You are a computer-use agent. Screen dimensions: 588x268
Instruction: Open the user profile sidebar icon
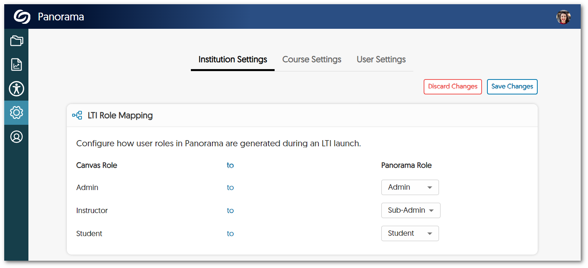(17, 137)
